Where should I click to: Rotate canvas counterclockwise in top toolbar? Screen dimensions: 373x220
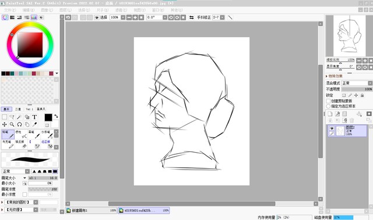pyautogui.click(x=171, y=17)
